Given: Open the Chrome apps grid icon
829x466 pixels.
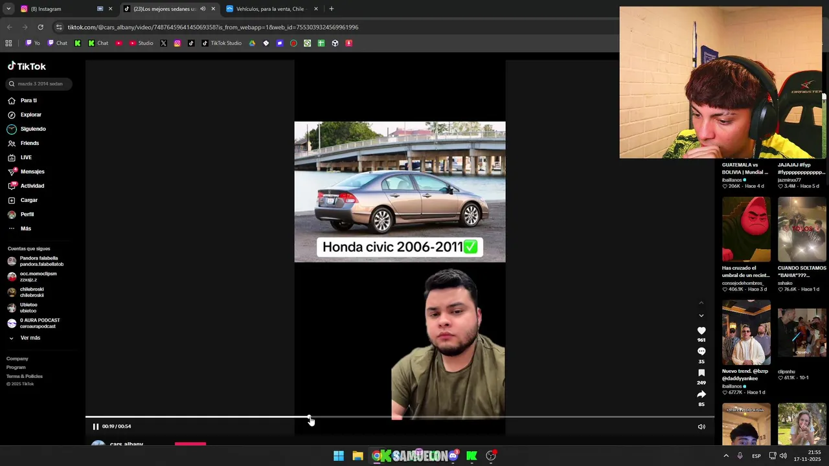Looking at the screenshot, I should coord(8,43).
